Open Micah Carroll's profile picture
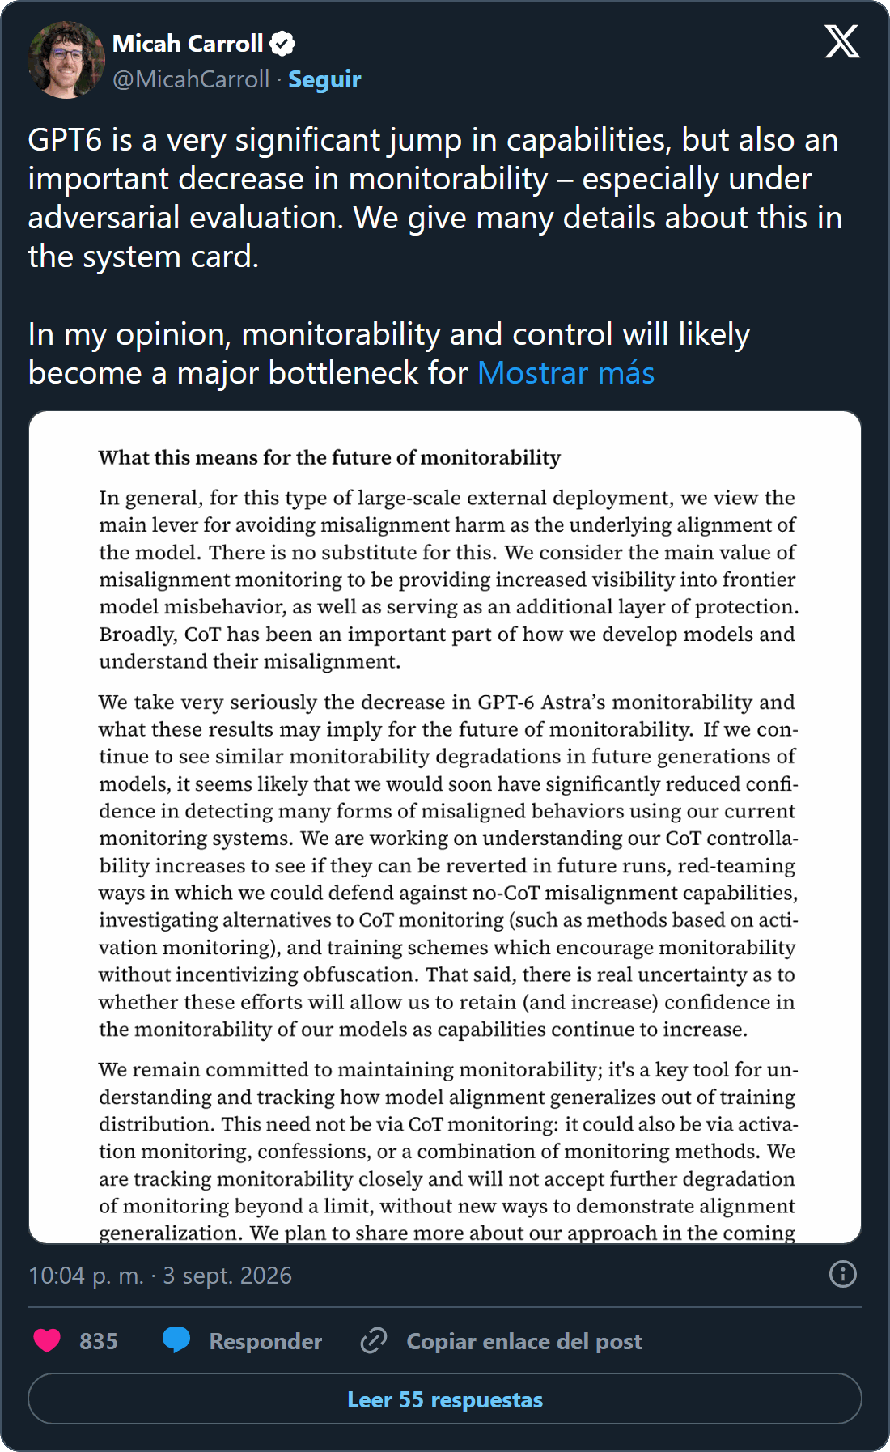The width and height of the screenshot is (890, 1452). [66, 61]
